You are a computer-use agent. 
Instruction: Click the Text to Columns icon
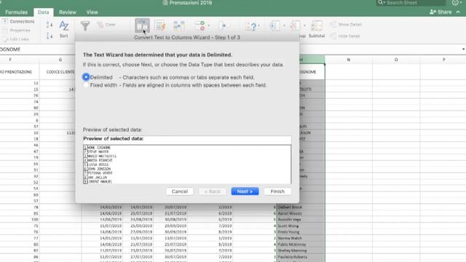[142, 25]
